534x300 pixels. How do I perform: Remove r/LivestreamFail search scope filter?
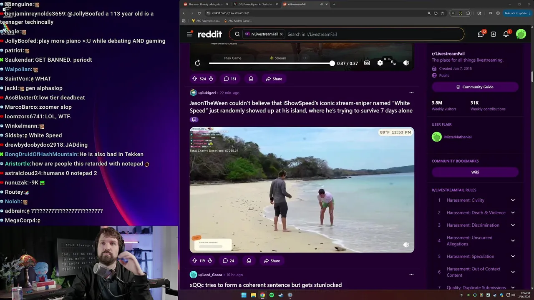tap(281, 34)
